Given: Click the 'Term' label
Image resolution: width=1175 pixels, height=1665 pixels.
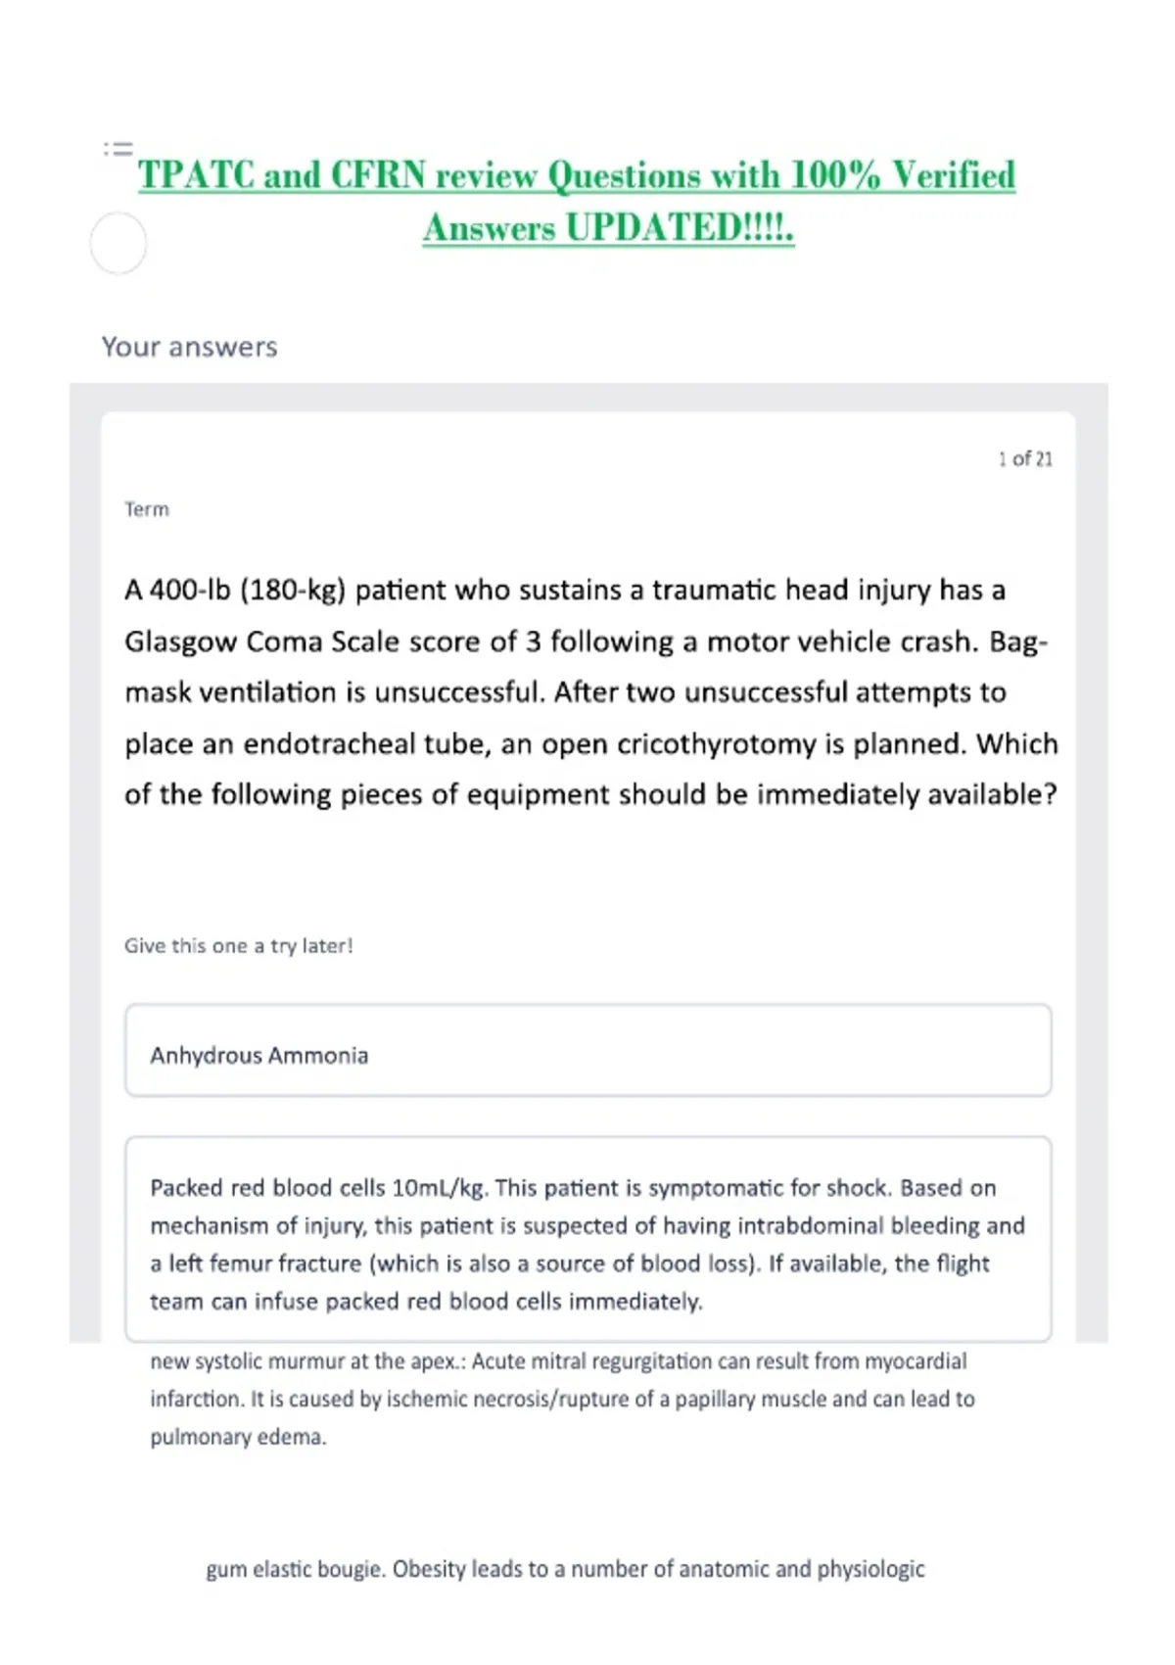Looking at the screenshot, I should click(x=147, y=509).
